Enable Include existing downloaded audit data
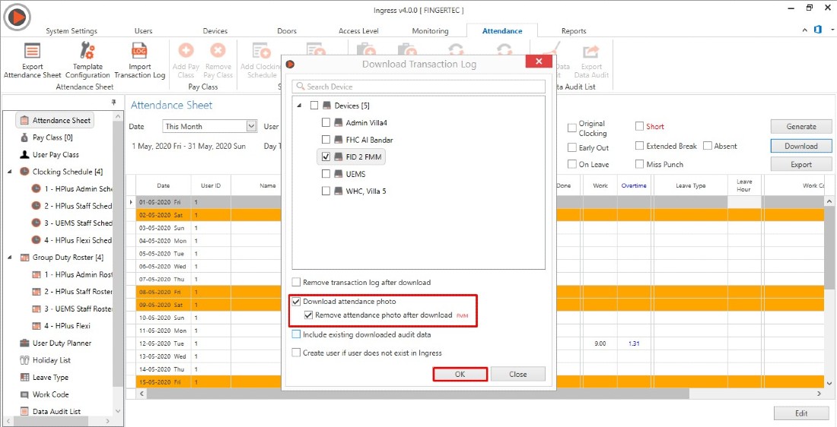Image resolution: width=837 pixels, height=427 pixels. click(x=296, y=335)
